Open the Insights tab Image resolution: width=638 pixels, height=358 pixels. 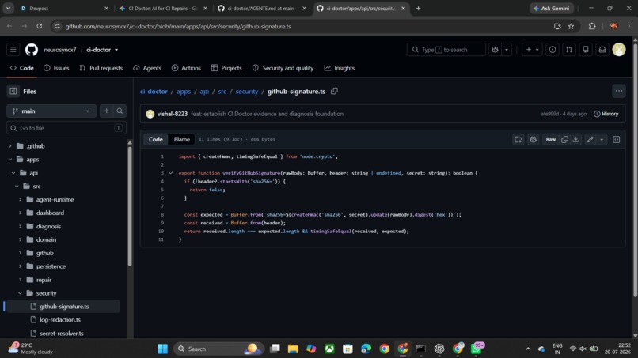click(340, 68)
